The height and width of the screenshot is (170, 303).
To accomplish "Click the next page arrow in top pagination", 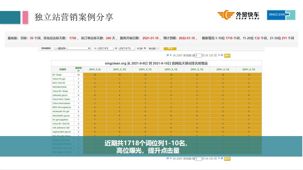I will [219, 55].
